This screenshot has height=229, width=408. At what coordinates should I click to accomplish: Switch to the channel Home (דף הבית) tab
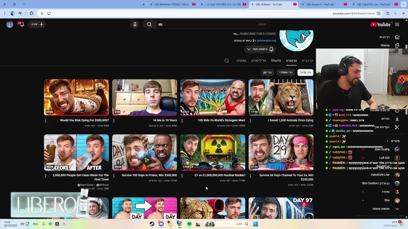(308, 60)
